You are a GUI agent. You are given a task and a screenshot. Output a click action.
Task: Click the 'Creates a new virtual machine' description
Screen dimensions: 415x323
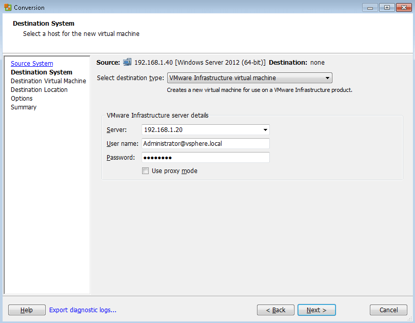click(x=260, y=90)
